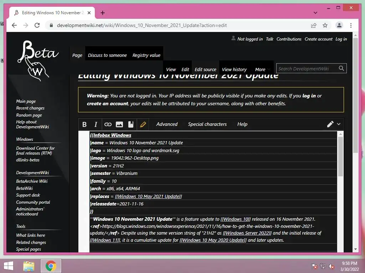Screen dimensions: 365x273
Task: Click the browser forward arrow
Action: point(26,25)
